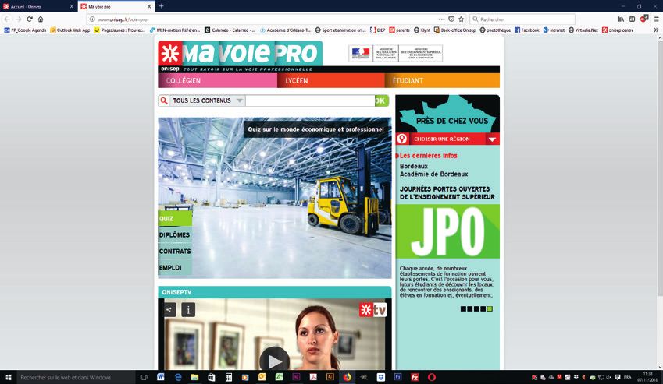663x384 pixels.
Task: Click the share icon on the video
Action: [x=169, y=309]
